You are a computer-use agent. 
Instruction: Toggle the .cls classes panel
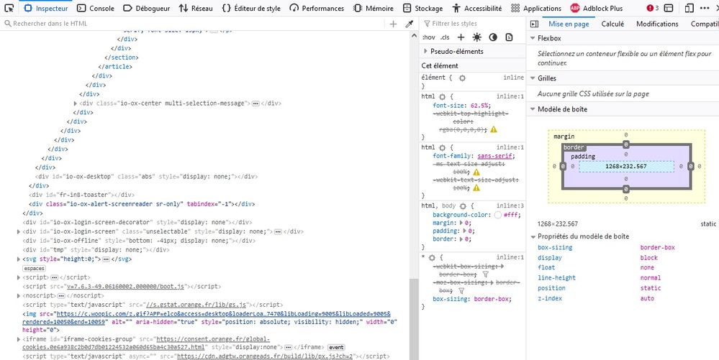click(445, 37)
